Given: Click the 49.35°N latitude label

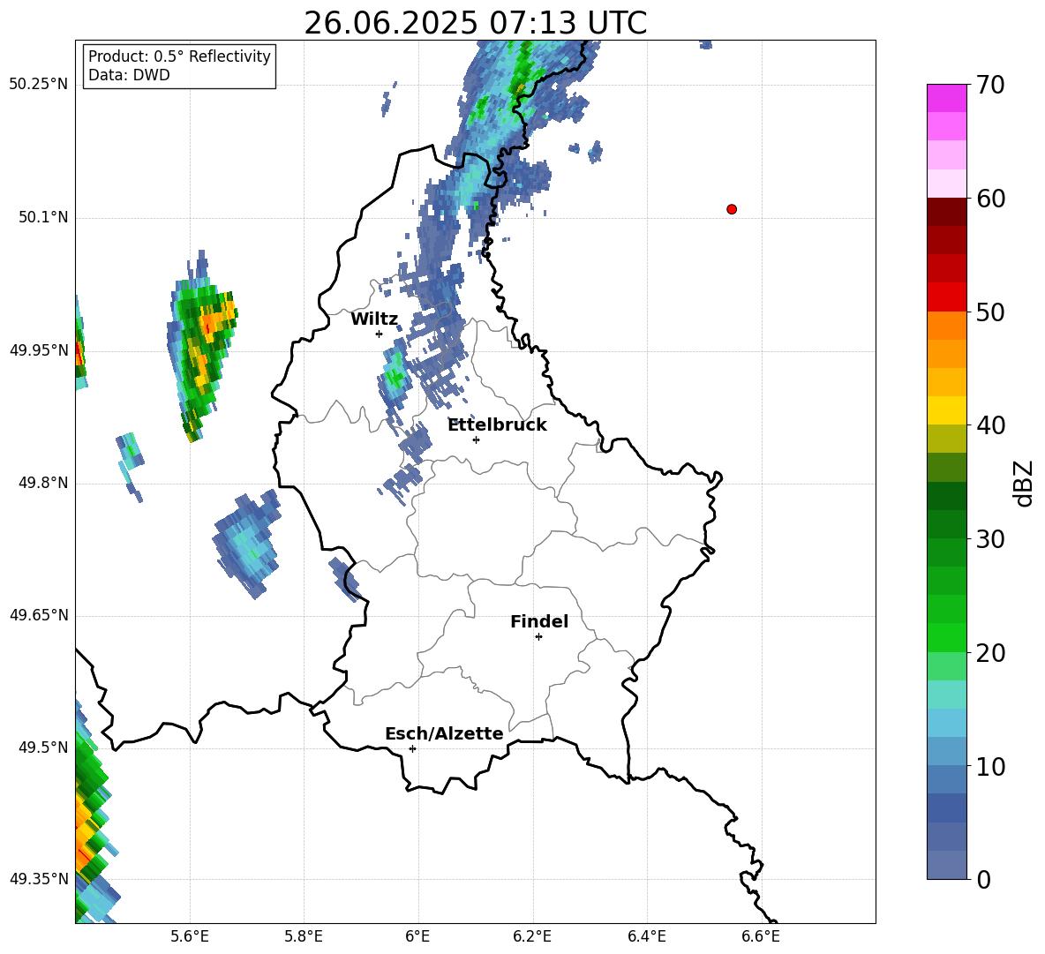Looking at the screenshot, I should (x=39, y=879).
